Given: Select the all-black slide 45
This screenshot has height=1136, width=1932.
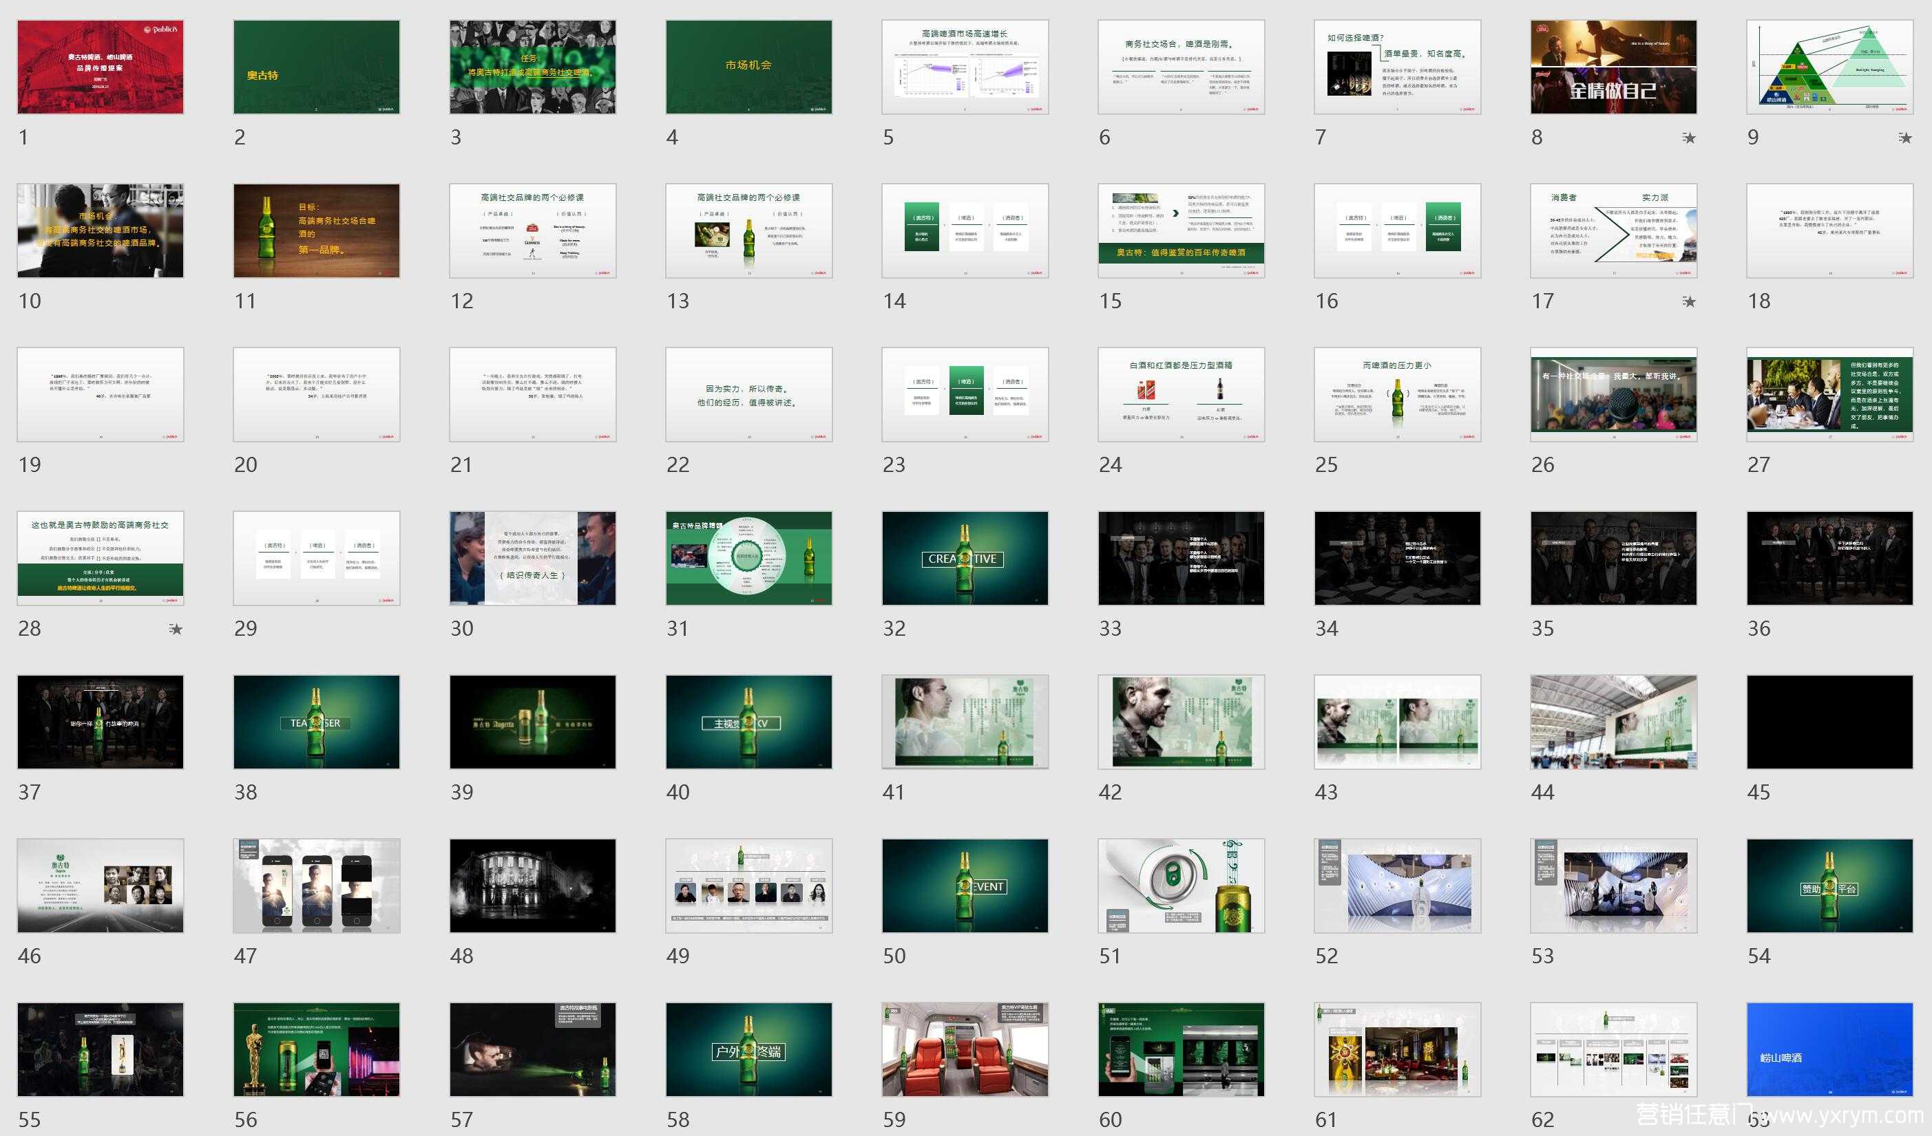Looking at the screenshot, I should pos(1830,722).
